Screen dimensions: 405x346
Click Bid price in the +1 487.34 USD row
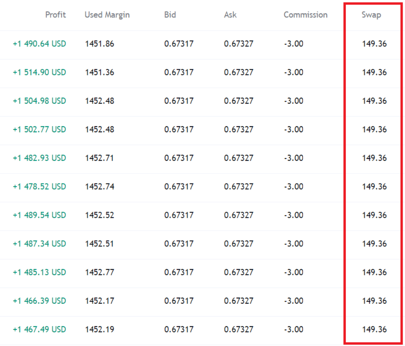click(x=179, y=244)
